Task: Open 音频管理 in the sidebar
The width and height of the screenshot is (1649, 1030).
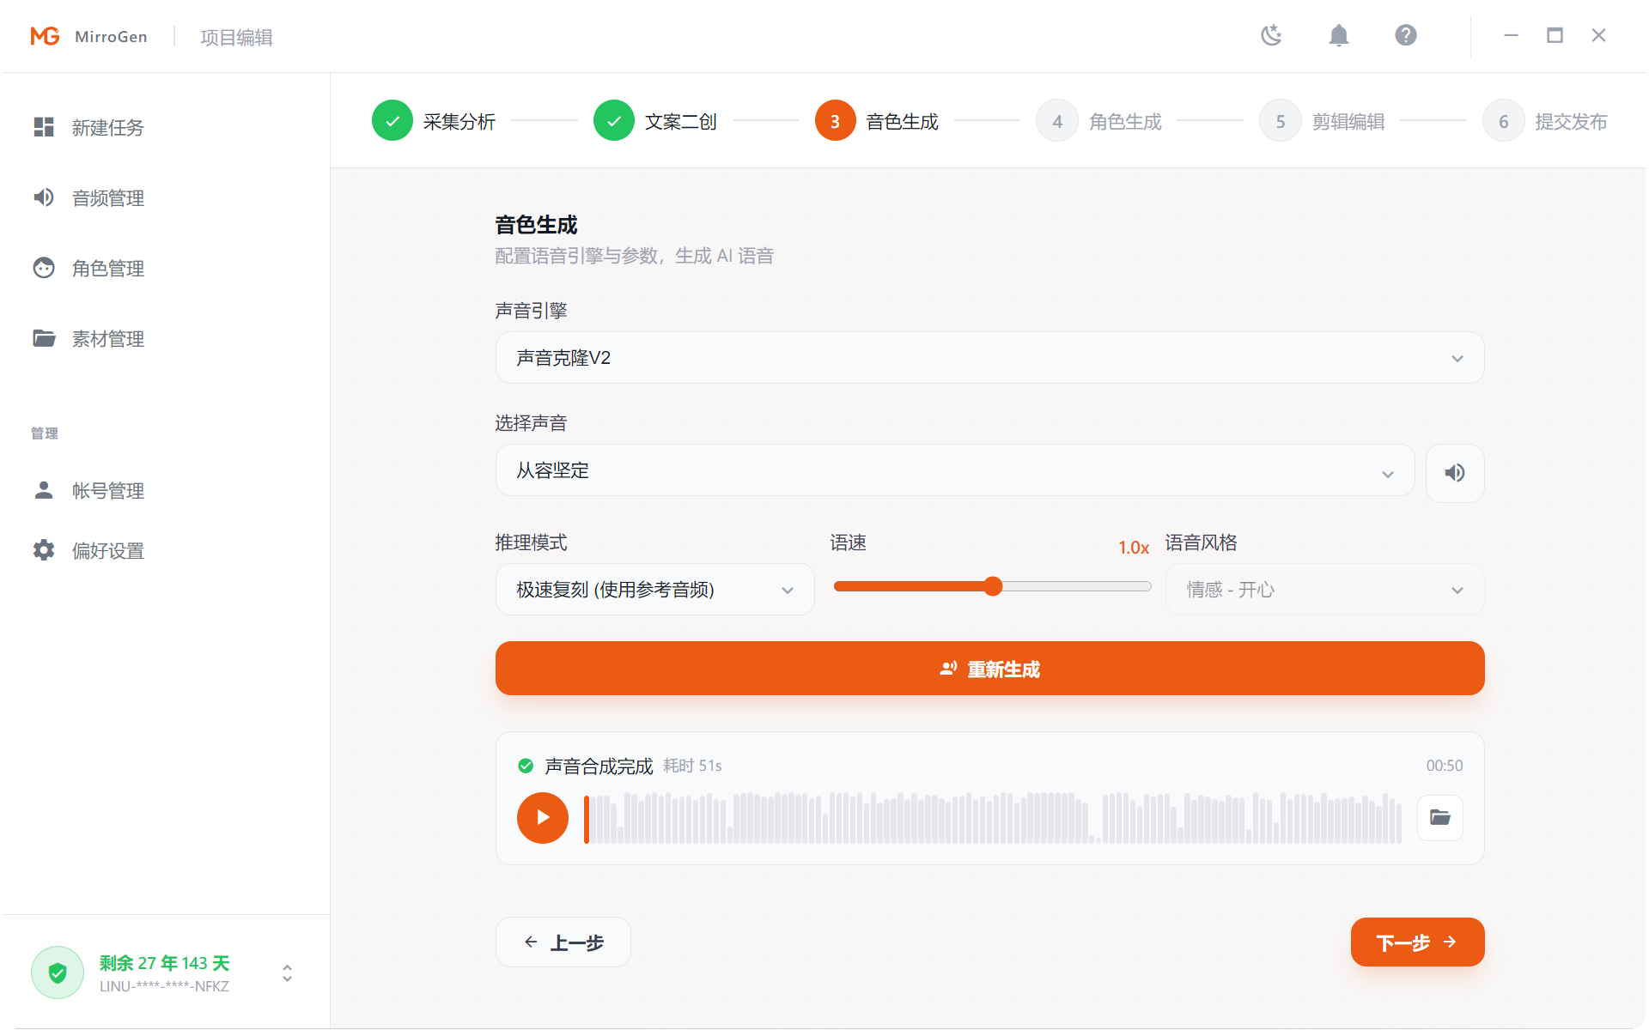Action: click(x=107, y=197)
